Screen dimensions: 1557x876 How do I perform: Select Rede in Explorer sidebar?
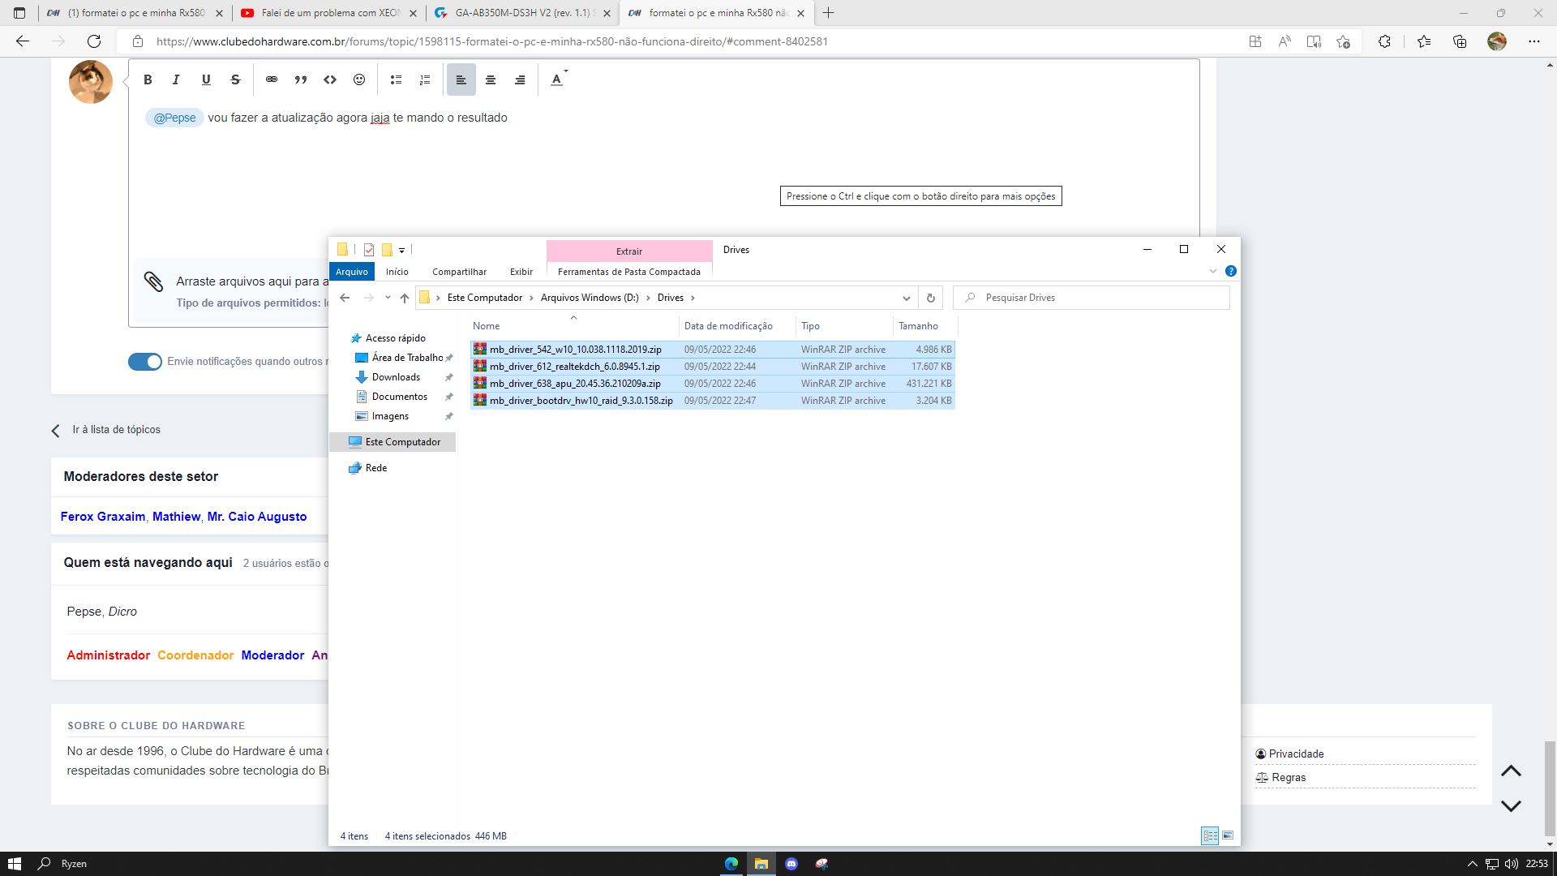[376, 468]
